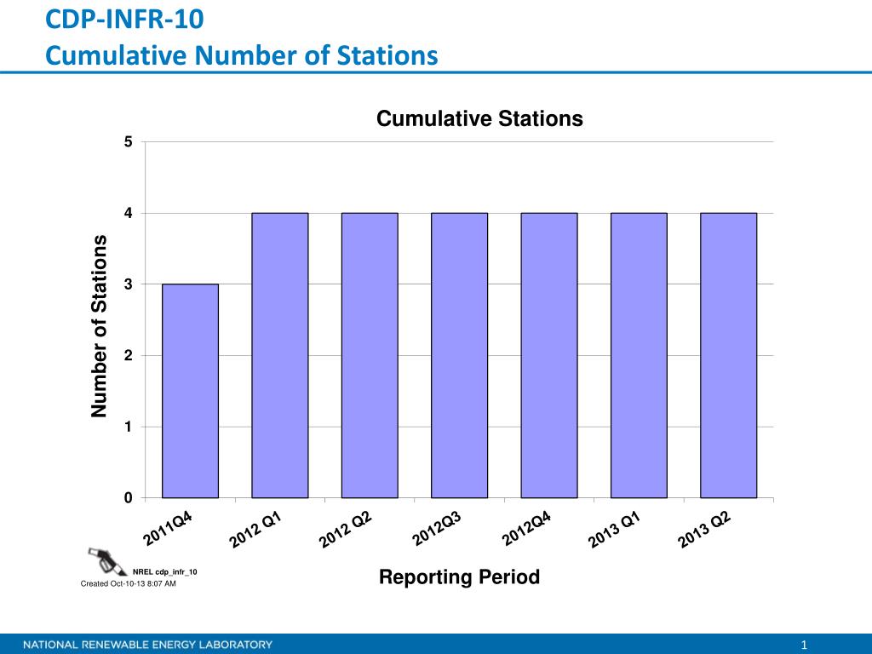Click the y-axis value '1'

[x=129, y=427]
